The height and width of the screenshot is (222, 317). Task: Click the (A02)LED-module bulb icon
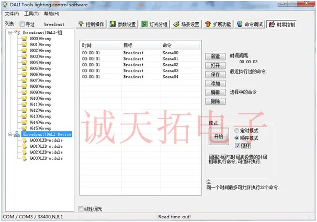(x=24, y=152)
